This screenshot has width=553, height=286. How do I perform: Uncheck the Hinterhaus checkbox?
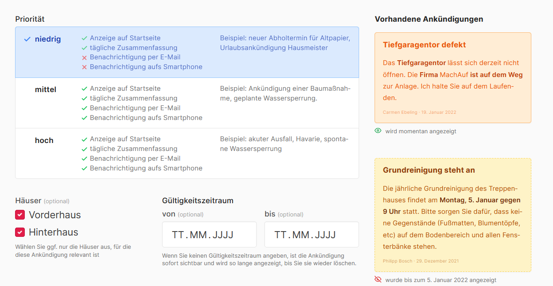(20, 232)
